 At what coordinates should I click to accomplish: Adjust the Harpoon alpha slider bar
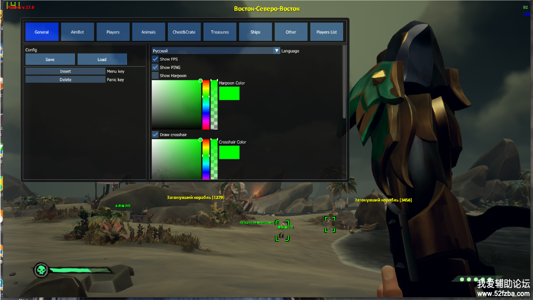point(214,105)
